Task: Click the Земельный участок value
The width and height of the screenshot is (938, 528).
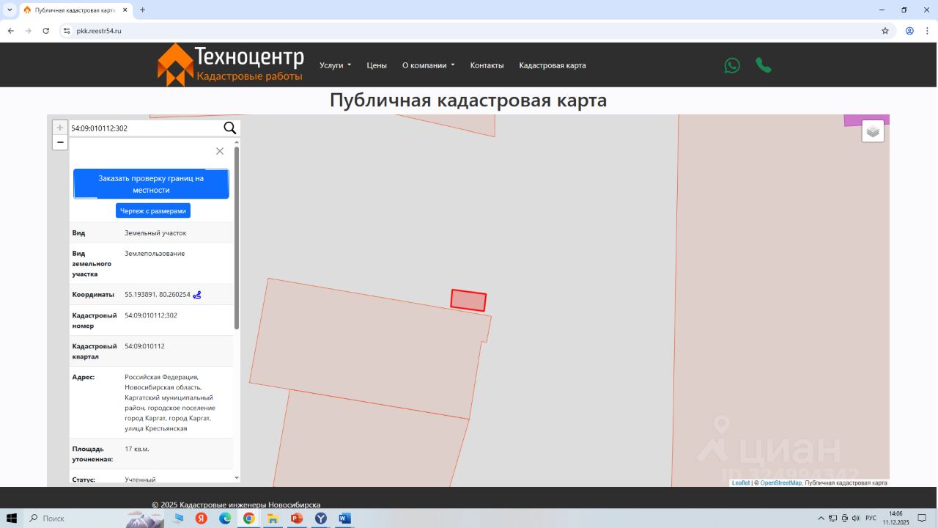Action: [155, 233]
